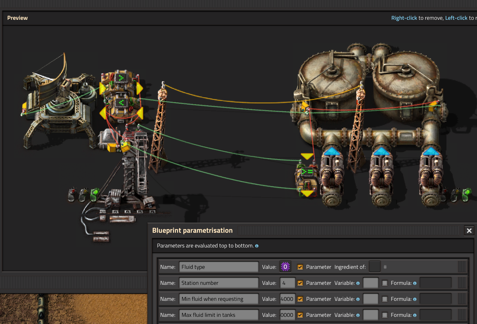
Task: Show Formula info for Min fluid when requesting
Action: pos(415,299)
